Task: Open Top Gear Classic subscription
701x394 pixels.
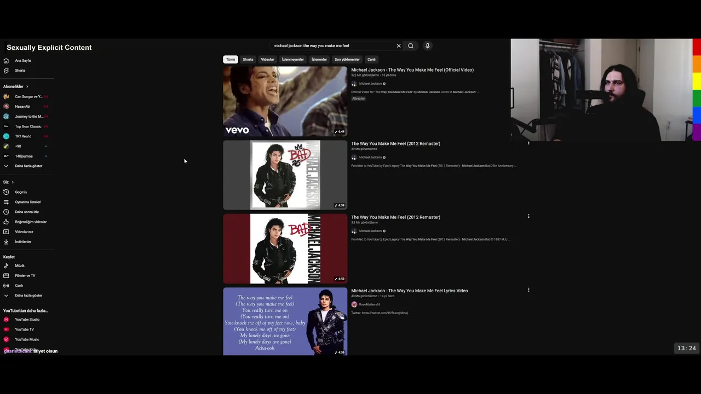Action: pos(28,126)
